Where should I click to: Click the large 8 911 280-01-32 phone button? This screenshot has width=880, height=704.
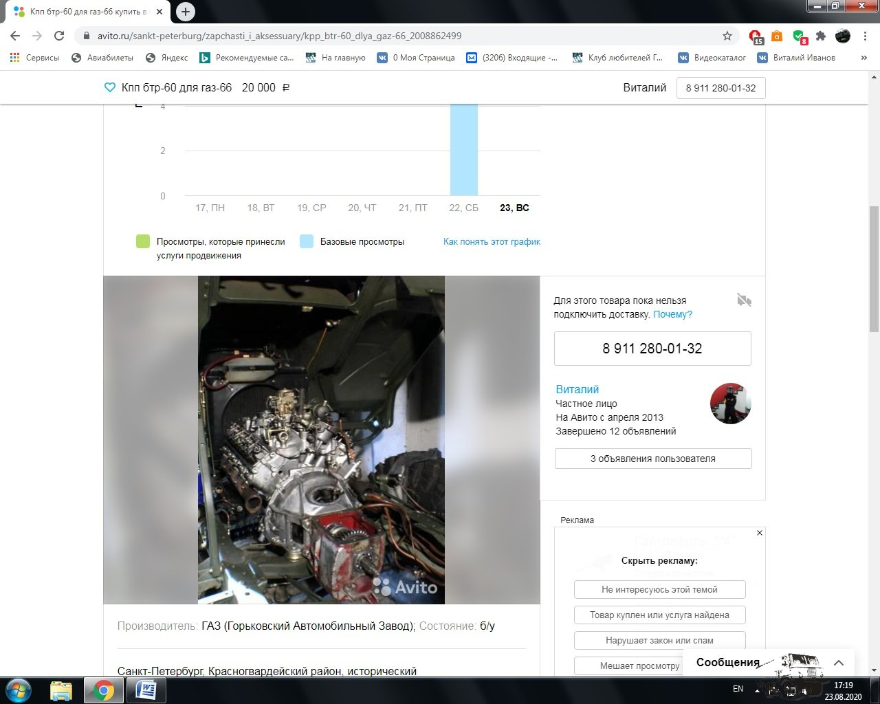(652, 349)
